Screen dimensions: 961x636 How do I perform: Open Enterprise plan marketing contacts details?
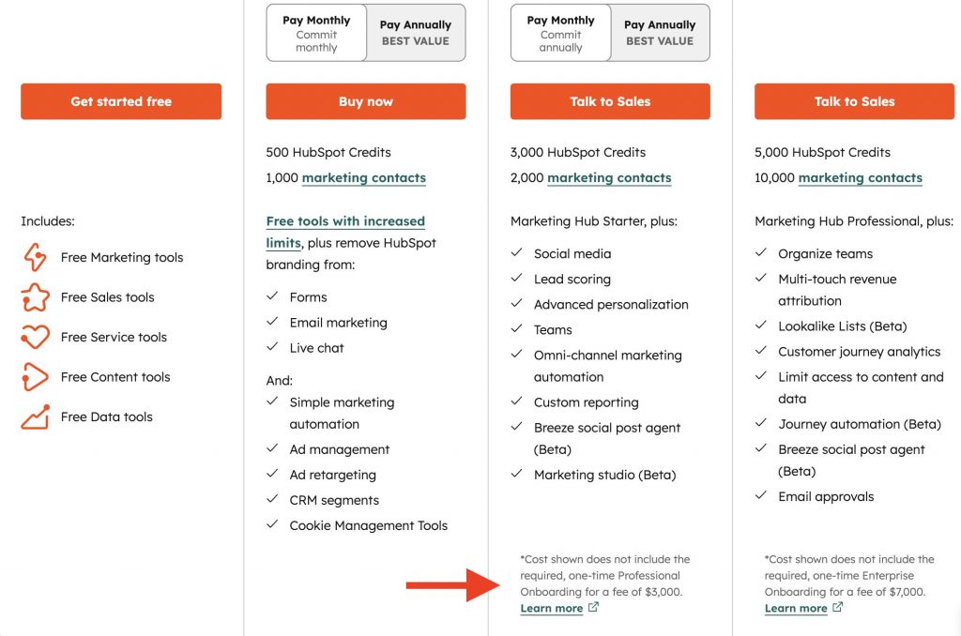[x=860, y=177]
